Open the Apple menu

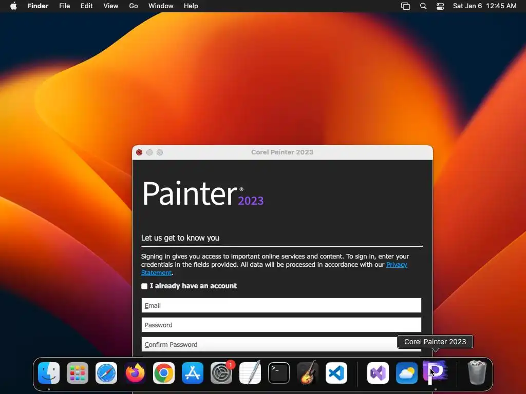[13, 6]
